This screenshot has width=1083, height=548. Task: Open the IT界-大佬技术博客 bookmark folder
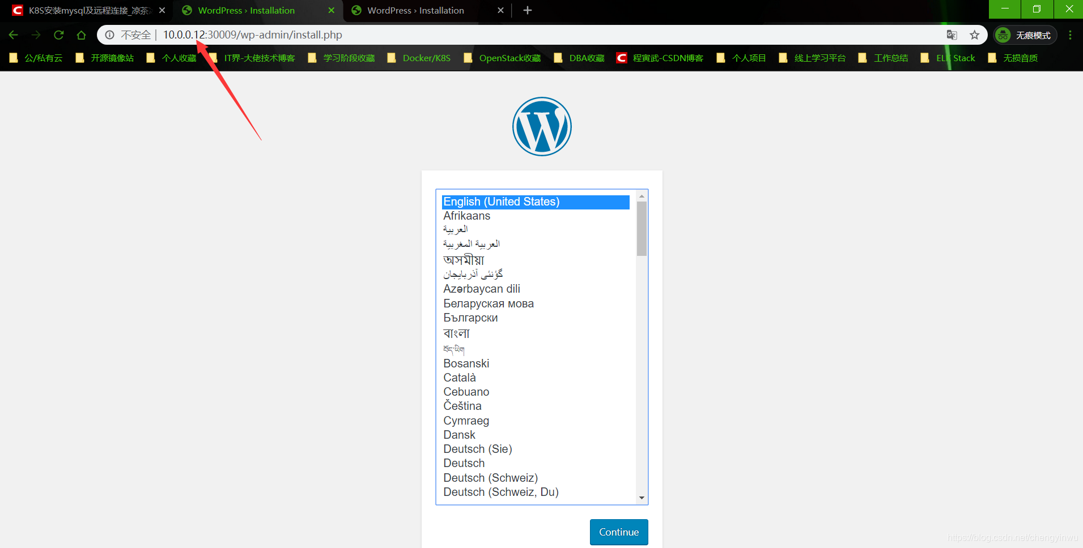click(253, 58)
